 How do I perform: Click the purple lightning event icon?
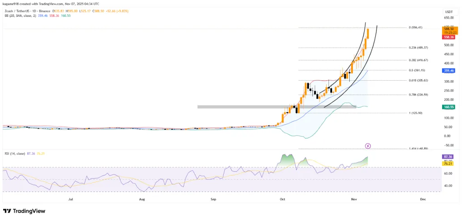tap(368, 146)
